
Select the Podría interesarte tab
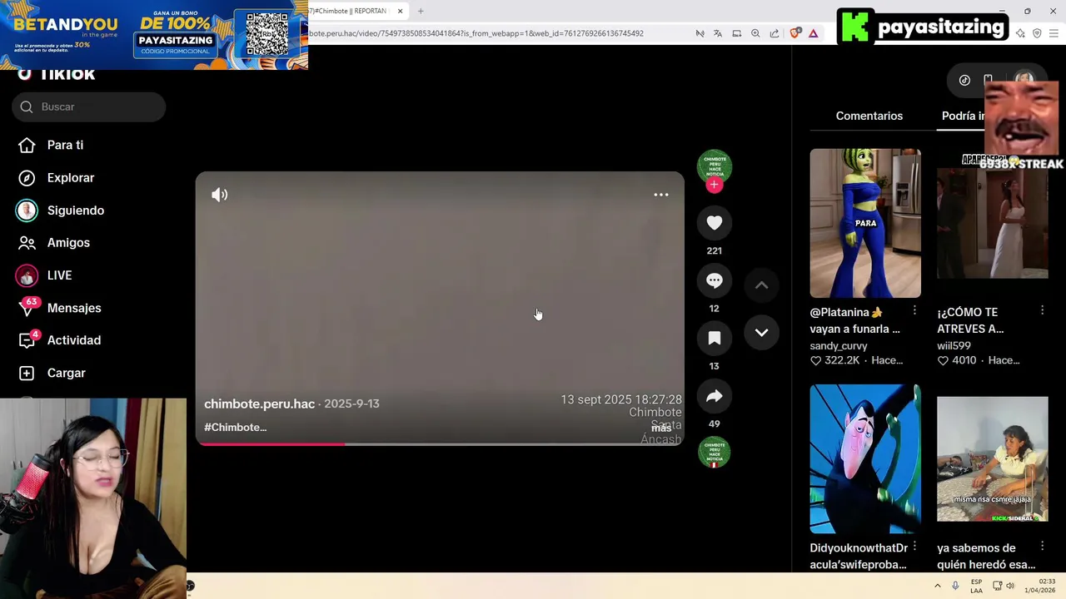pos(964,116)
